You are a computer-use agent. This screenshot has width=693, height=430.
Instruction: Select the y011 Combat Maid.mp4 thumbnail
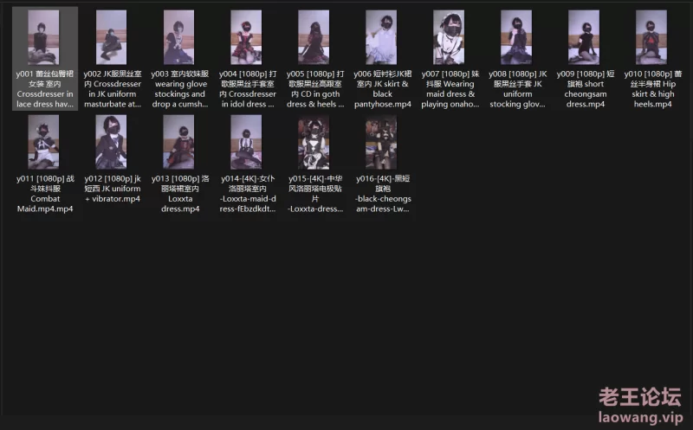44,142
